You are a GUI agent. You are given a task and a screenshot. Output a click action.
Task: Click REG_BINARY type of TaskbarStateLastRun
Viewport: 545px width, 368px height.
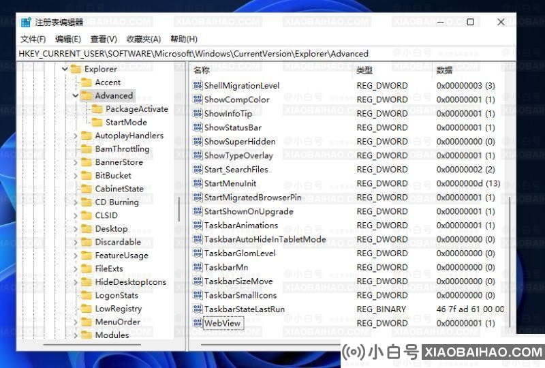coord(381,309)
